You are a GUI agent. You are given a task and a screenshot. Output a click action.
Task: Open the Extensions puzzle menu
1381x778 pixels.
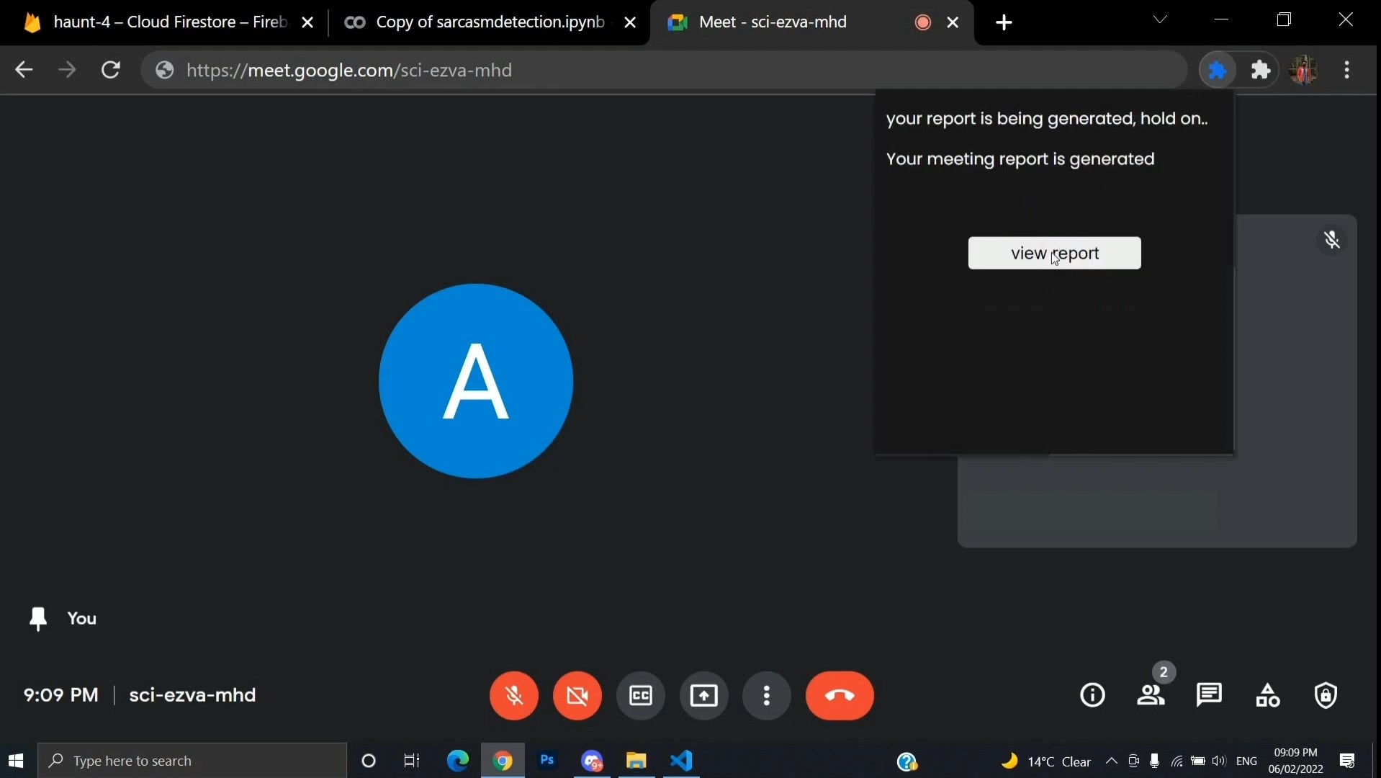1261,70
